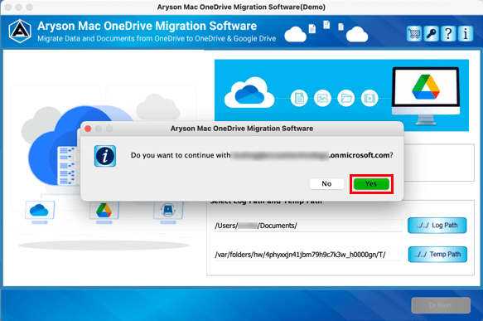Click the image circle icon in banner
483x321 pixels.
pos(322,99)
